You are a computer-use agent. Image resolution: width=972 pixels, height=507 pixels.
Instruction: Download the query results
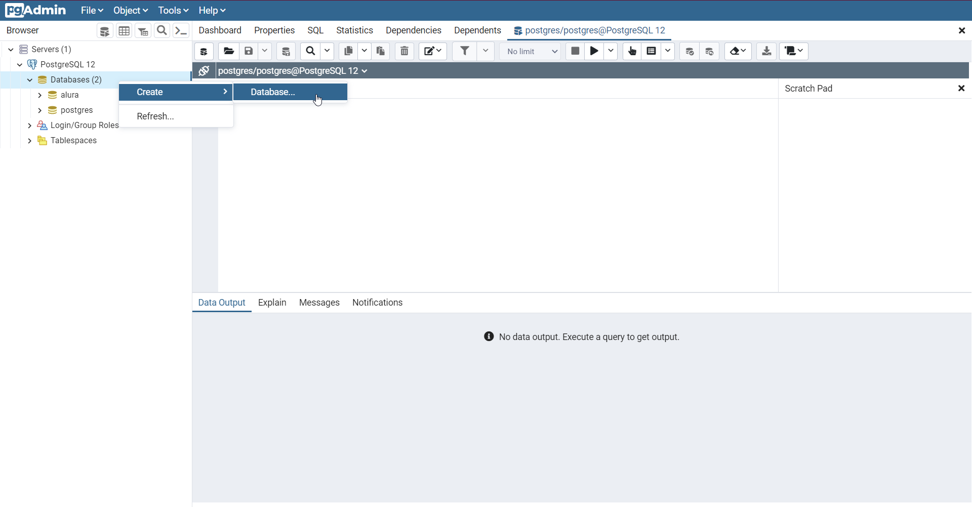click(x=766, y=51)
